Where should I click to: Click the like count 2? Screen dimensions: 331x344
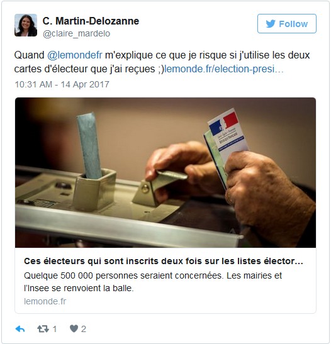coord(84,329)
